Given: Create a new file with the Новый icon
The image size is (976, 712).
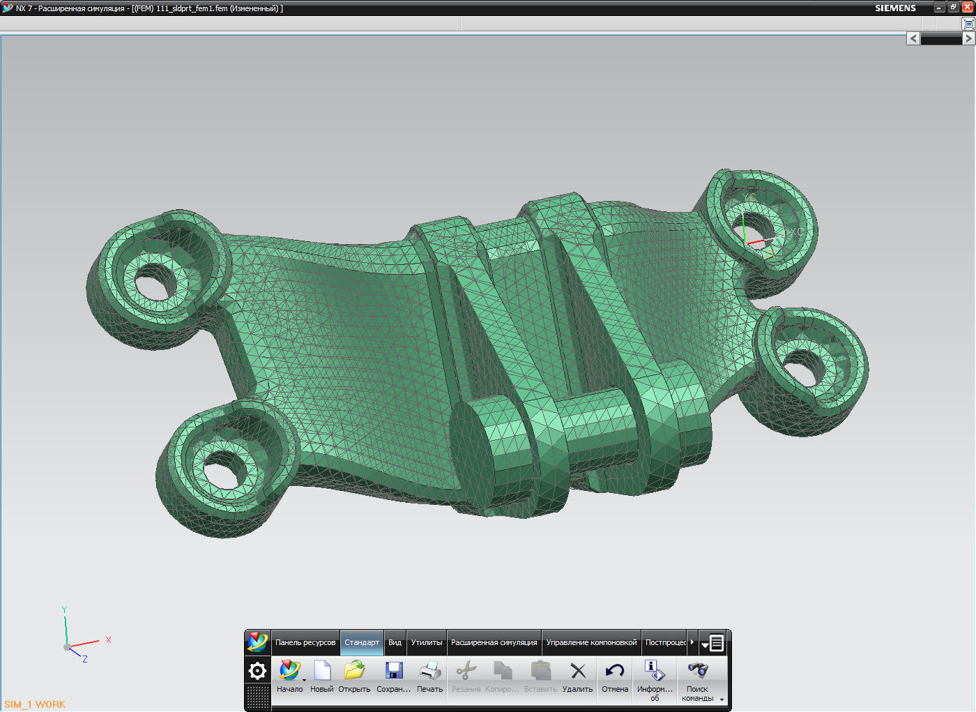Looking at the screenshot, I should 321,669.
